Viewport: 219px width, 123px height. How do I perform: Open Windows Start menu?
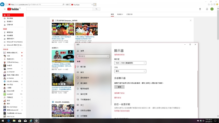3,121
